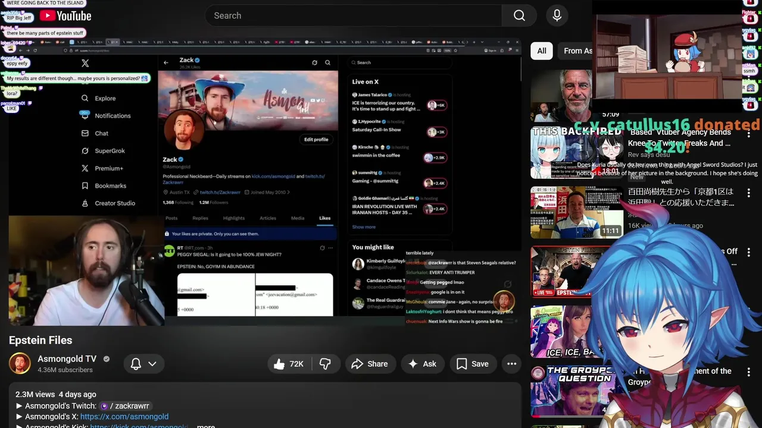Open SuperGrok in X sidebar
Image resolution: width=762 pixels, height=428 pixels.
103,151
